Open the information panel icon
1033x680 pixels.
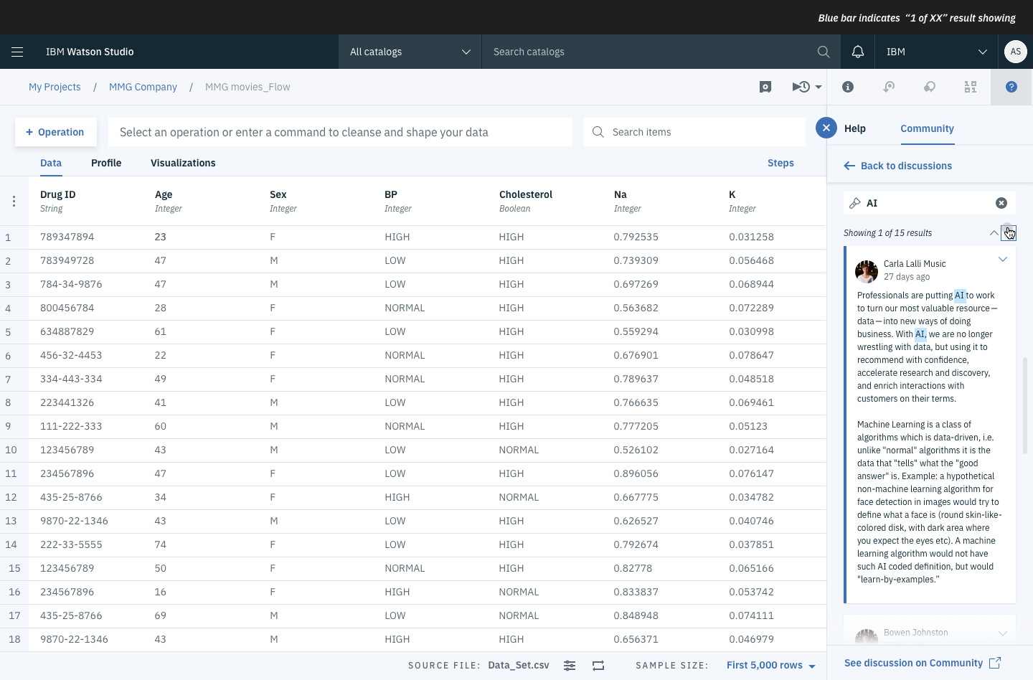847,87
